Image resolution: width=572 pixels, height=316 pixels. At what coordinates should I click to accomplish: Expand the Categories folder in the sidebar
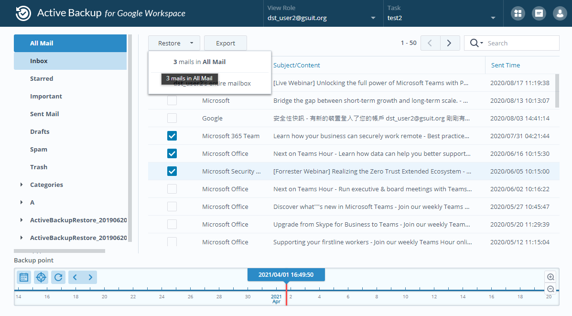tap(21, 185)
